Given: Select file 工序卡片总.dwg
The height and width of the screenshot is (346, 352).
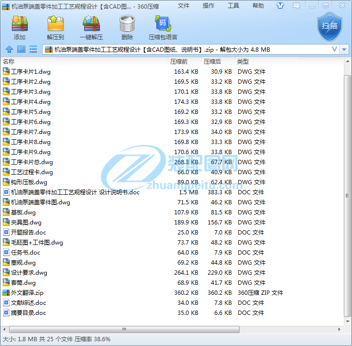Looking at the screenshot, I should pos(32,162).
